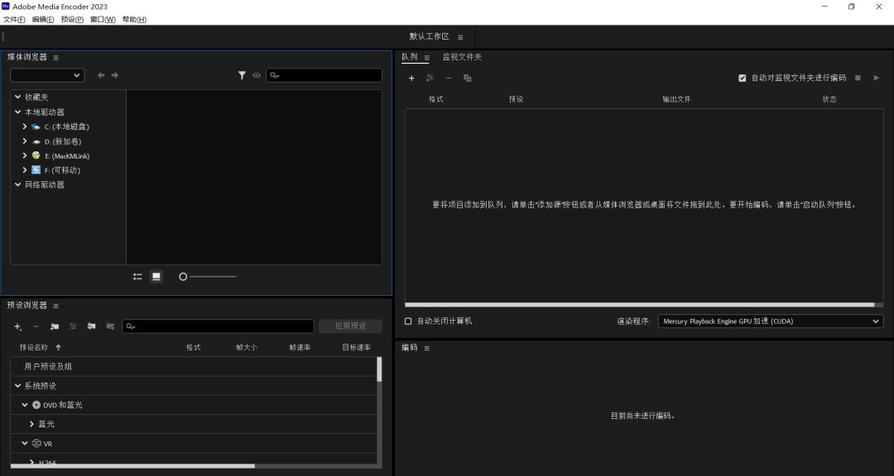Open the 渲染程序 Mercury Playback Engine dropdown
This screenshot has width=894, height=476.
(768, 321)
